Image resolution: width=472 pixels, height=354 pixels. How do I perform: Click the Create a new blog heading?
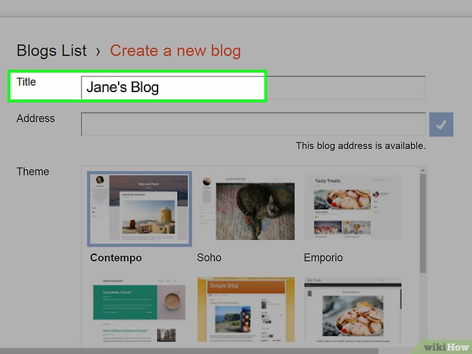tap(175, 51)
